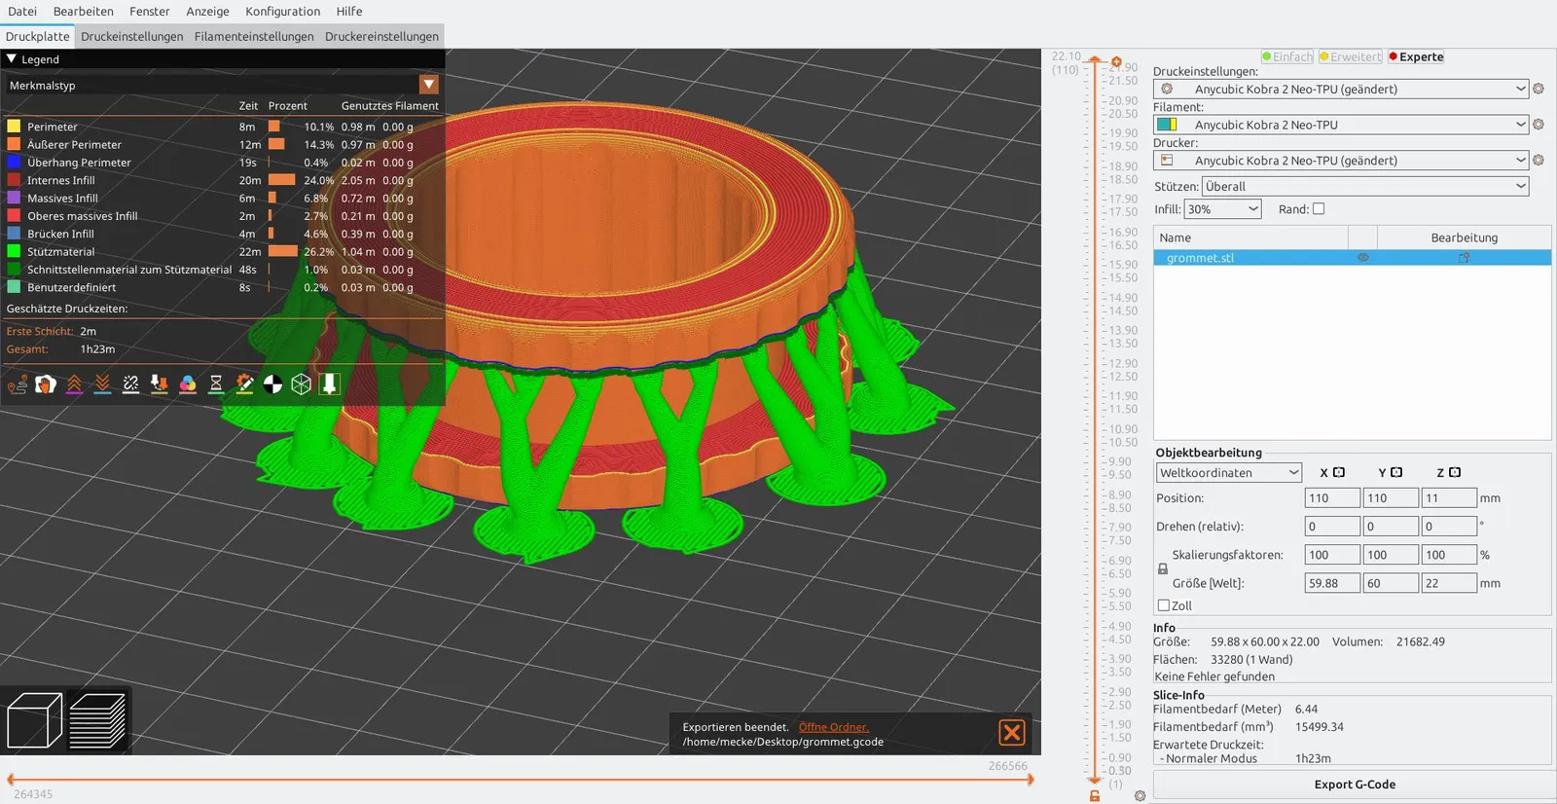
Task: Switch to Druckeinstellungen tab
Action: point(132,37)
